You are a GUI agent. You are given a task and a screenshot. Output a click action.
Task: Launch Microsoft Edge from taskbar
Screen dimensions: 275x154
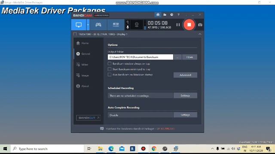pos(111,149)
